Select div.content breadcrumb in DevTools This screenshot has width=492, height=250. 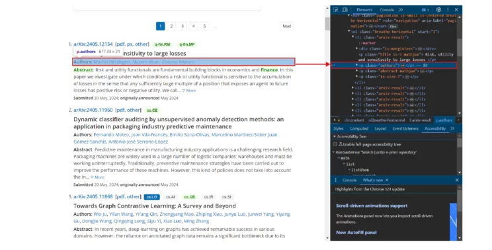354,120
